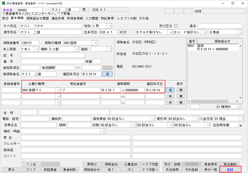248x173 pixels.
Task: Click the 次↓ next arrow button
Action: pyautogui.click(x=130, y=170)
